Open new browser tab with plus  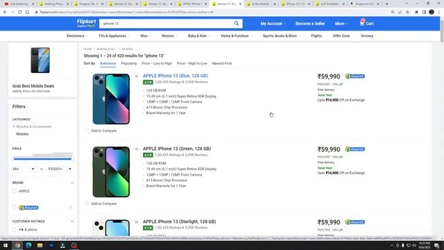(x=387, y=4)
